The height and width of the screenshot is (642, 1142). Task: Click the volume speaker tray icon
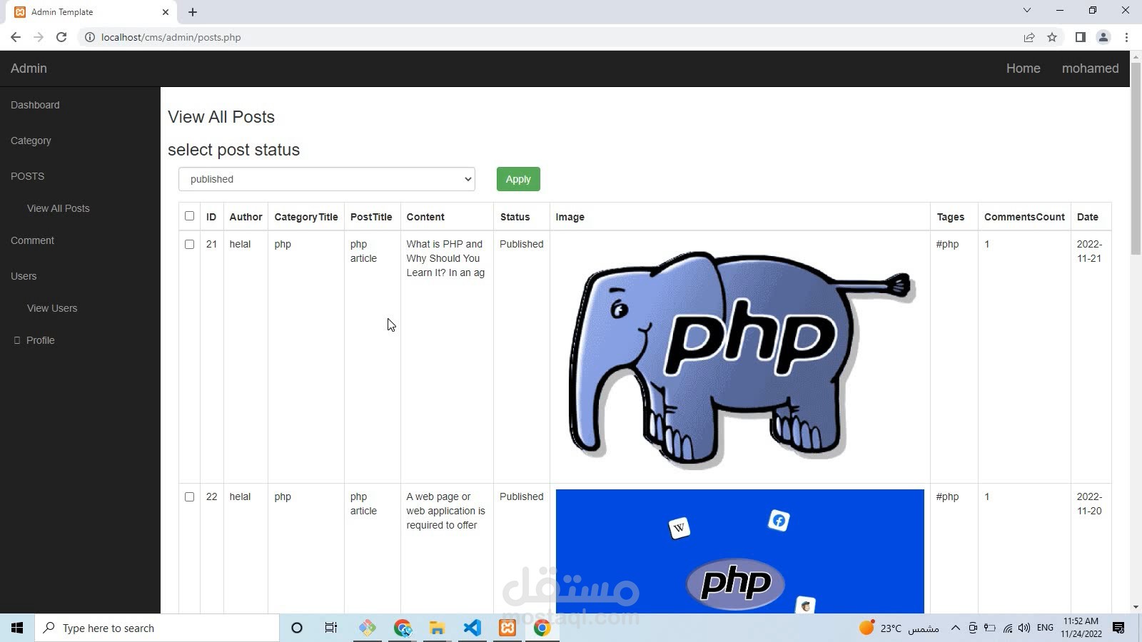[x=1024, y=628]
